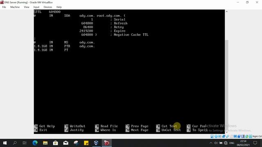This screenshot has height=147, width=262.
Task: Select the running Debian VM taskbar icon
Action: tap(106, 143)
